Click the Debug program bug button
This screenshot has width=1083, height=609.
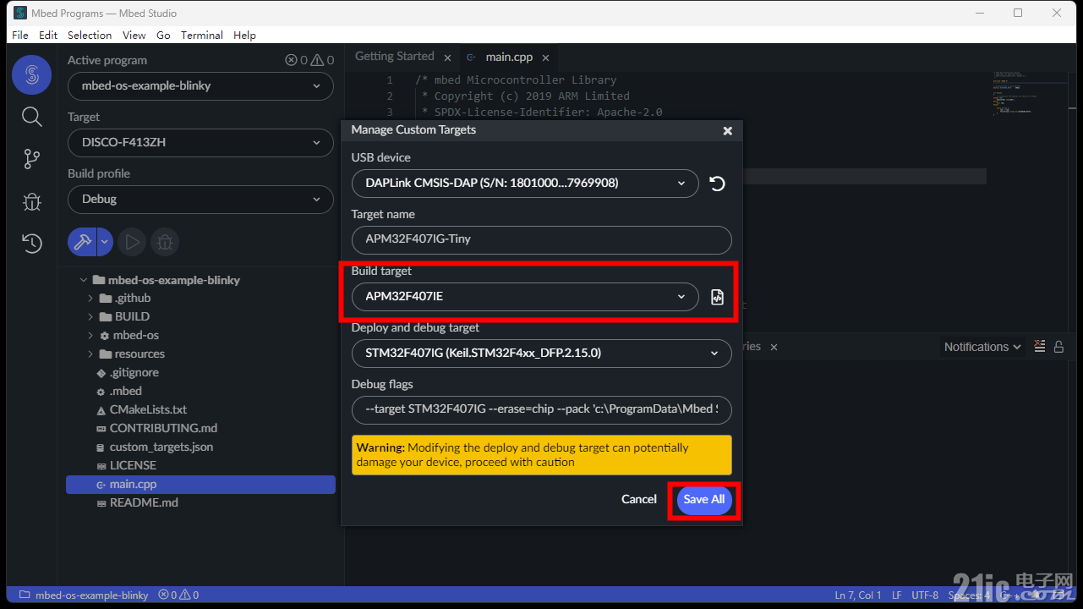(x=165, y=243)
